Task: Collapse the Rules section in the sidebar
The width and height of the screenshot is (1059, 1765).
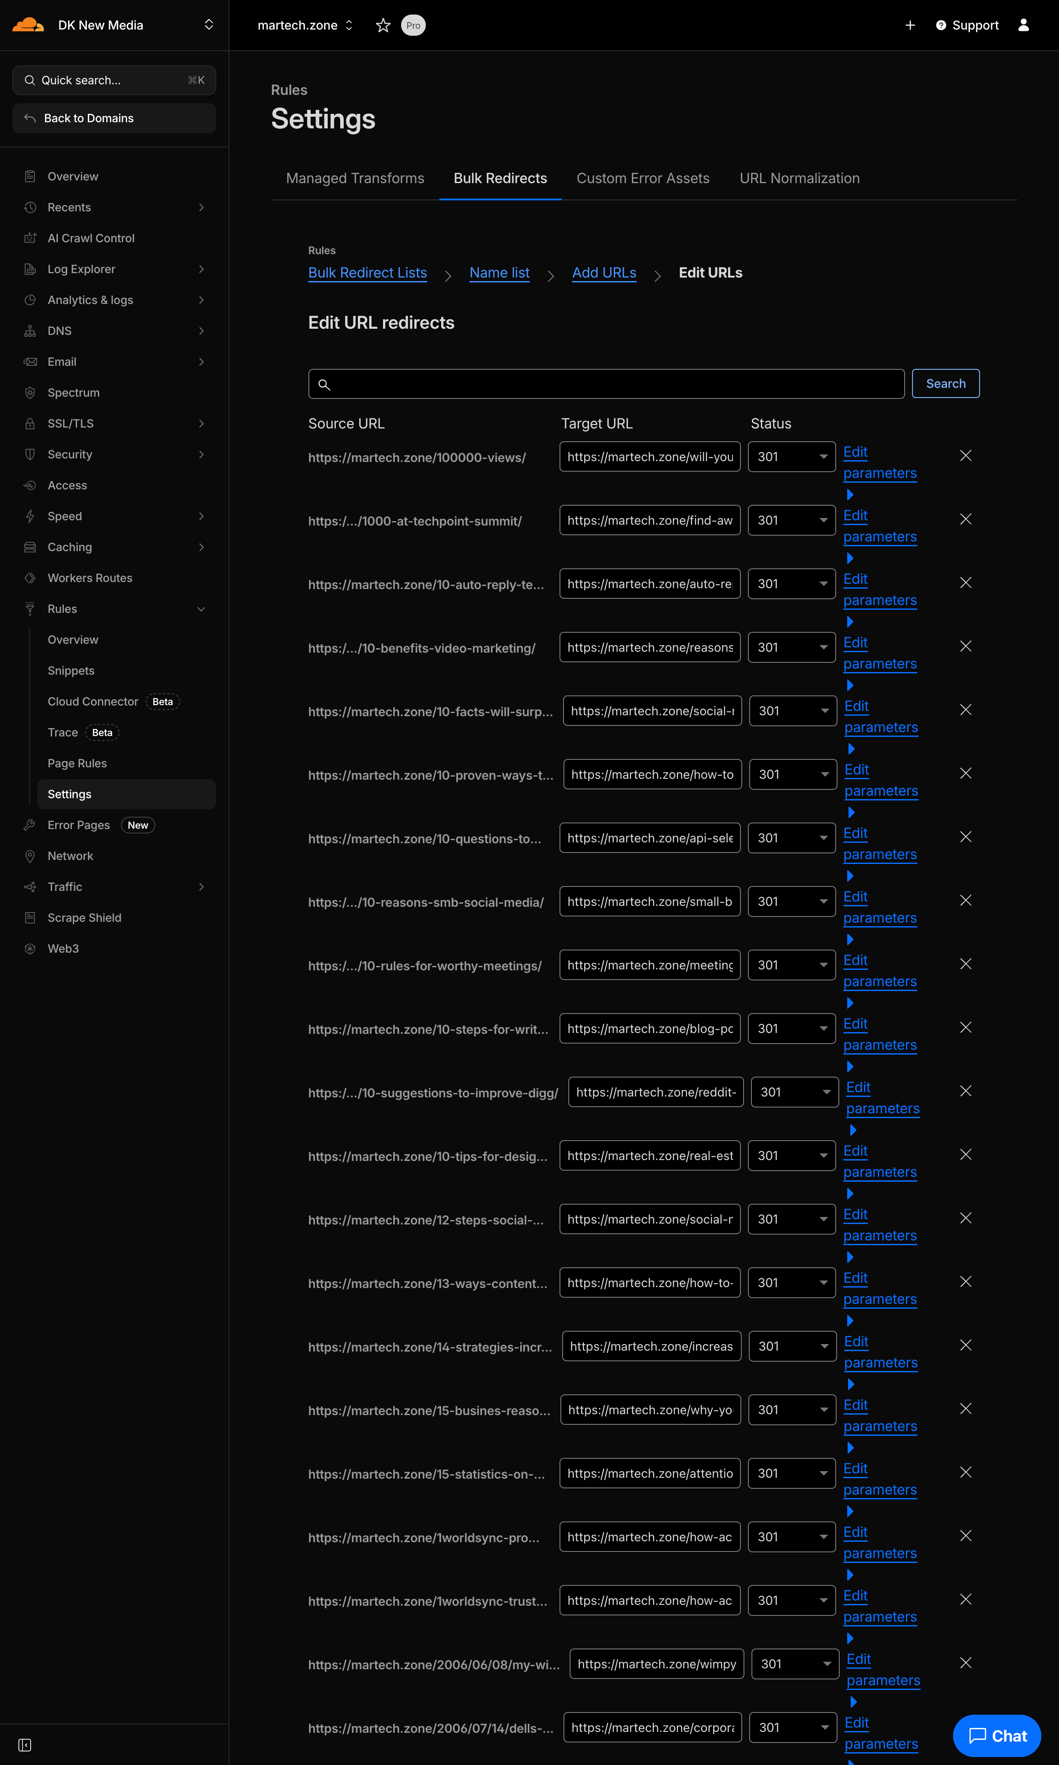Action: (x=200, y=608)
